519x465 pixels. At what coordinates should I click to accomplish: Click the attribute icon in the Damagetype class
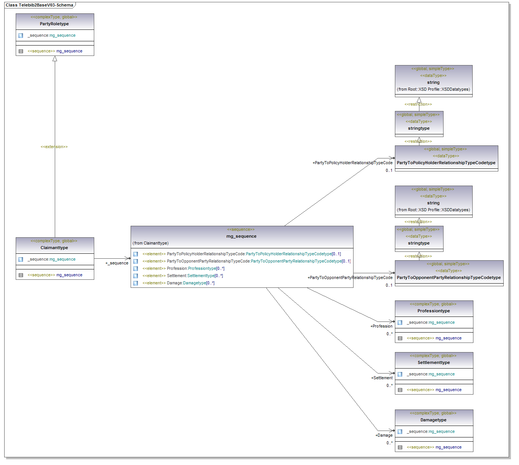click(400, 432)
